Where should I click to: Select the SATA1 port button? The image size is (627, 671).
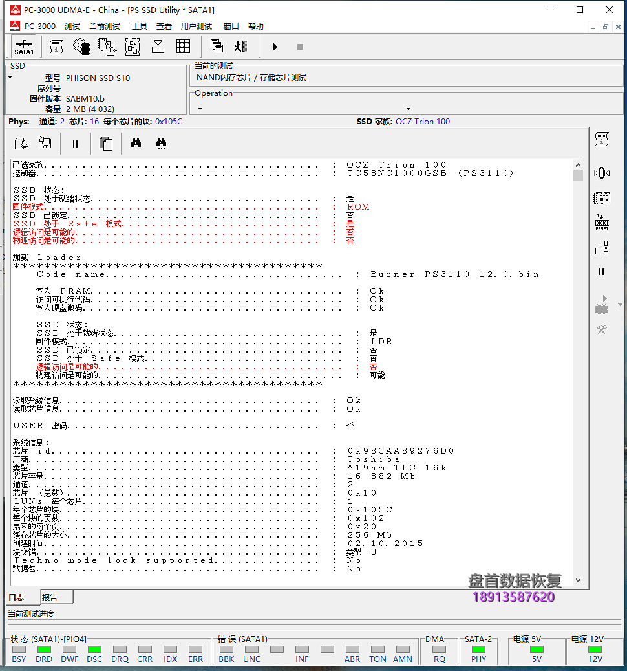[x=24, y=47]
